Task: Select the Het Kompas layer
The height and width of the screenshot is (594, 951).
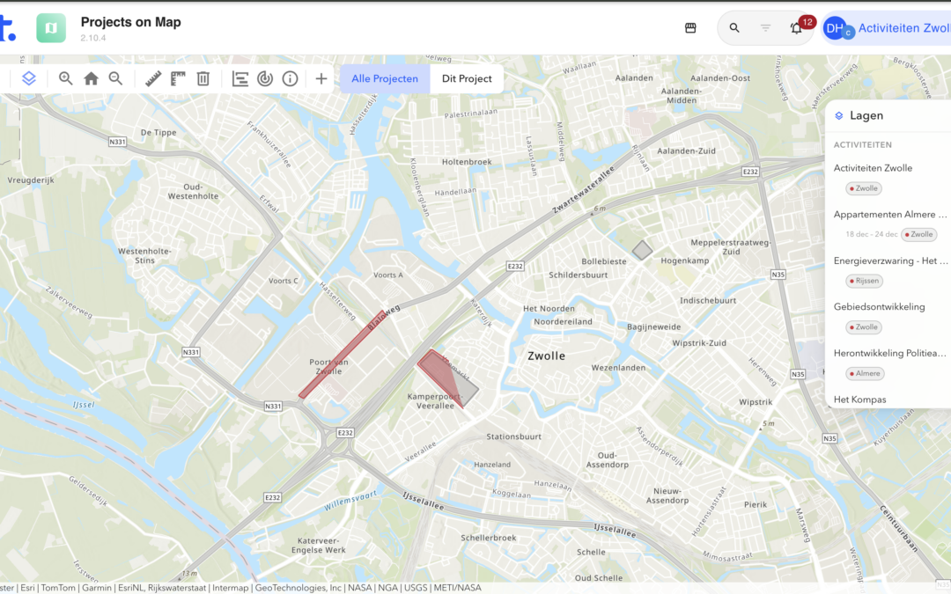Action: [x=859, y=400]
